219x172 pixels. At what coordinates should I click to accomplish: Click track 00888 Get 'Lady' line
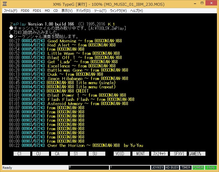(x=63, y=62)
